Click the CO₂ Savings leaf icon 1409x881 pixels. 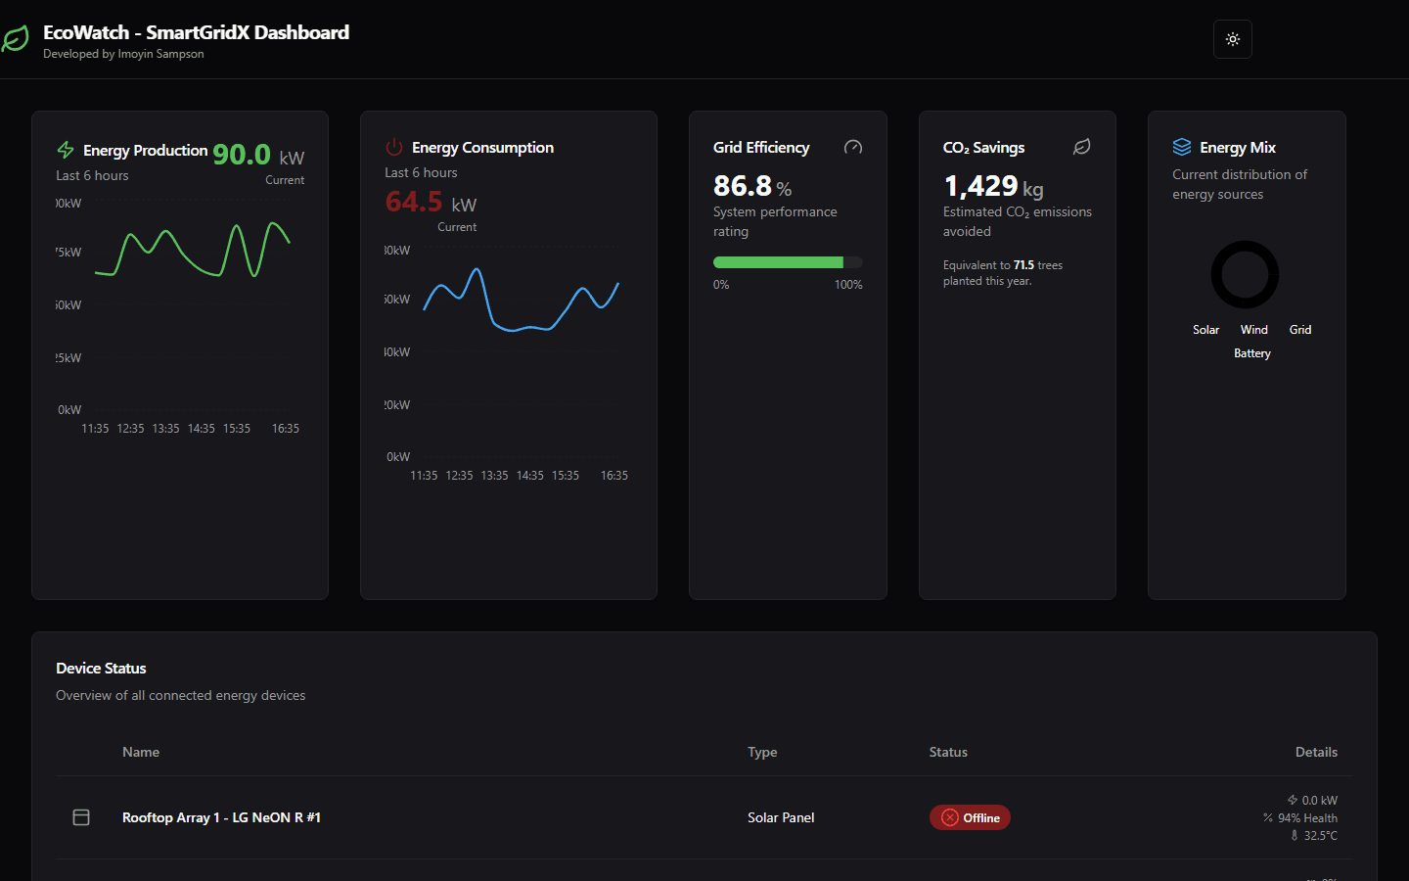coord(1081,147)
